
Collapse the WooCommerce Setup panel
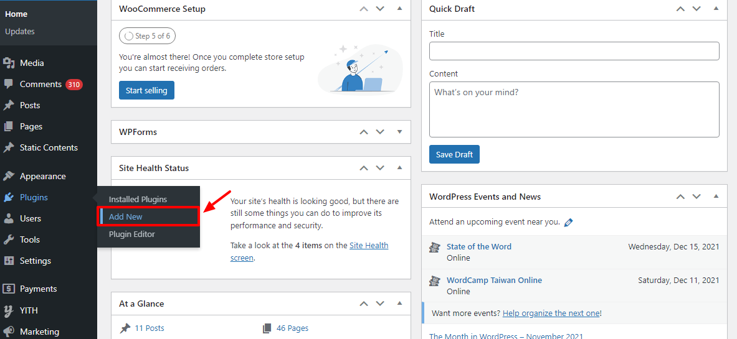click(x=399, y=9)
